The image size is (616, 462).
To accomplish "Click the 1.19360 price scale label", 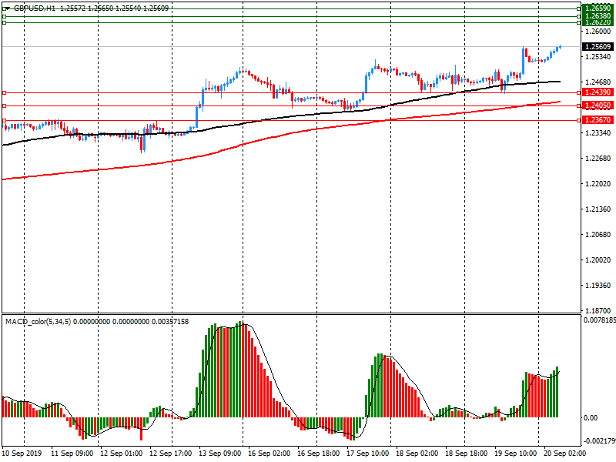I will tap(598, 286).
